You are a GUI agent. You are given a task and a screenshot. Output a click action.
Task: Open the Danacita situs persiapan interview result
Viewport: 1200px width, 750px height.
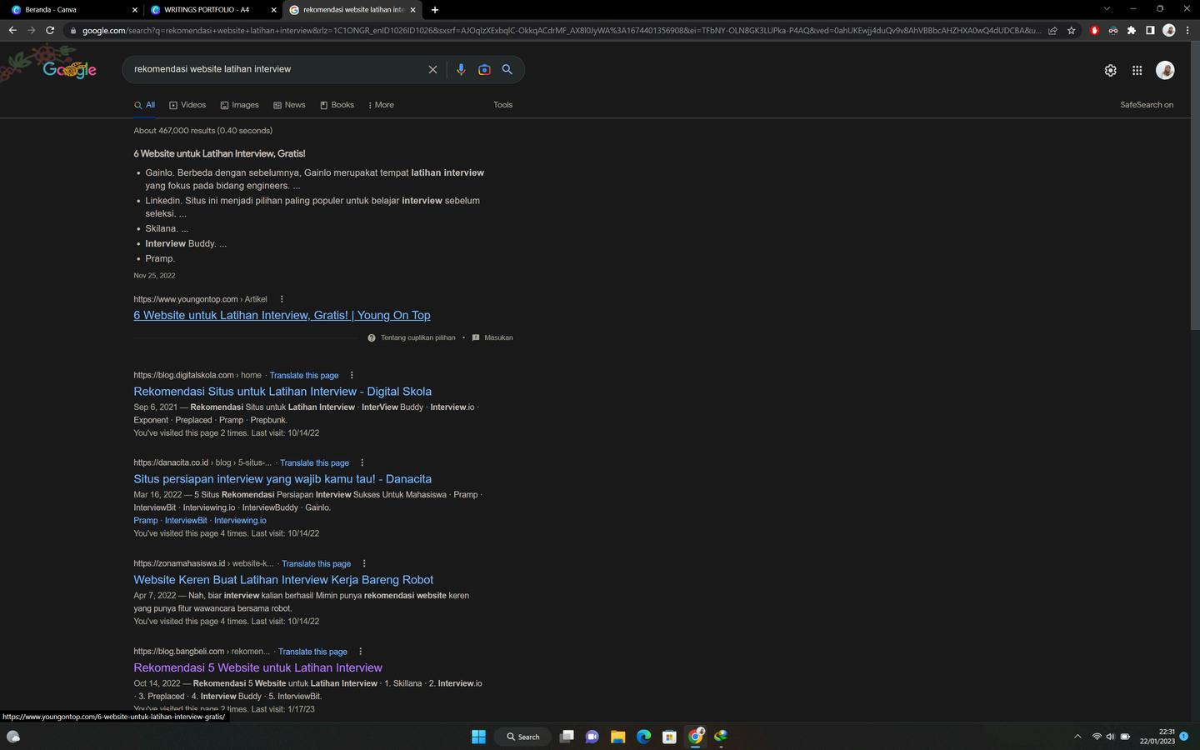point(282,479)
